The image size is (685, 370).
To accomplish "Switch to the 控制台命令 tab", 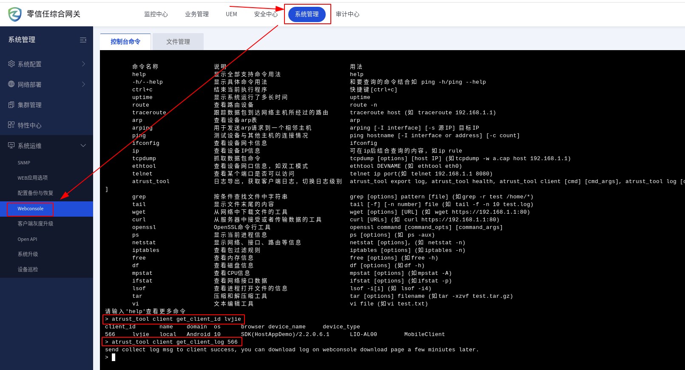I will [x=125, y=42].
